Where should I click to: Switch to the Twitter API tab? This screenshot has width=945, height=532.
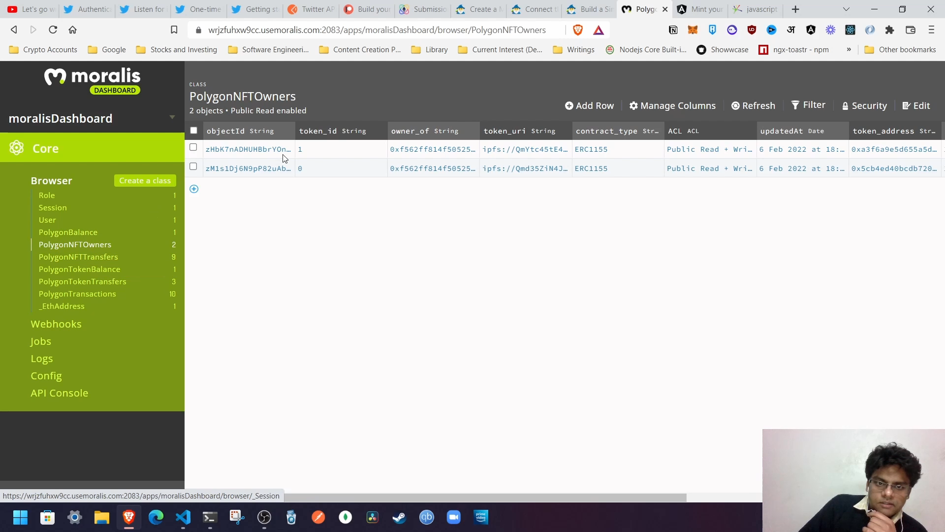point(312,9)
